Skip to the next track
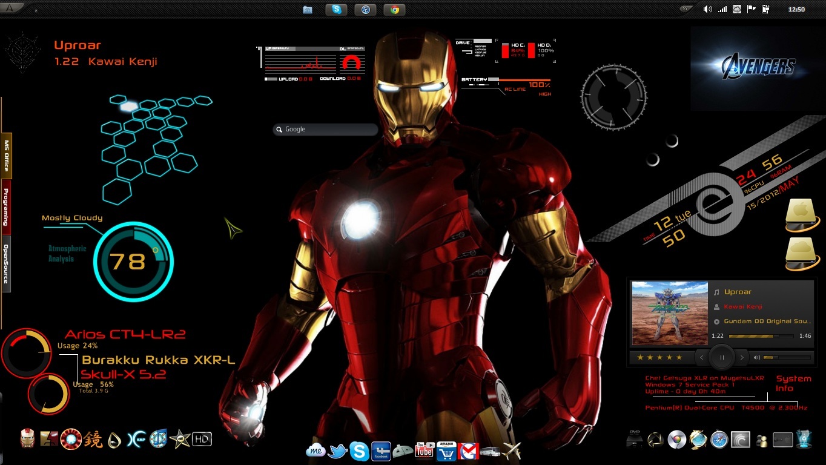 (742, 357)
